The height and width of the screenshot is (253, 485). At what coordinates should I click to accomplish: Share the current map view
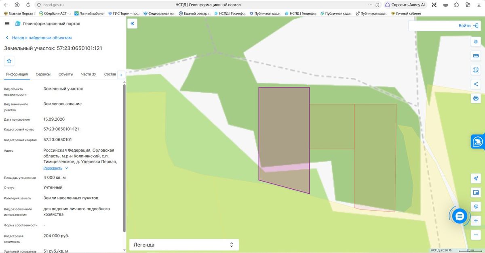tap(476, 84)
